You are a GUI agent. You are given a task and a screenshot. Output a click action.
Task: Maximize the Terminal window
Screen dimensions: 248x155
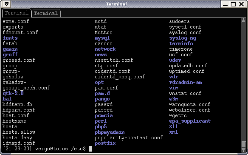pyautogui.click(x=233, y=4)
